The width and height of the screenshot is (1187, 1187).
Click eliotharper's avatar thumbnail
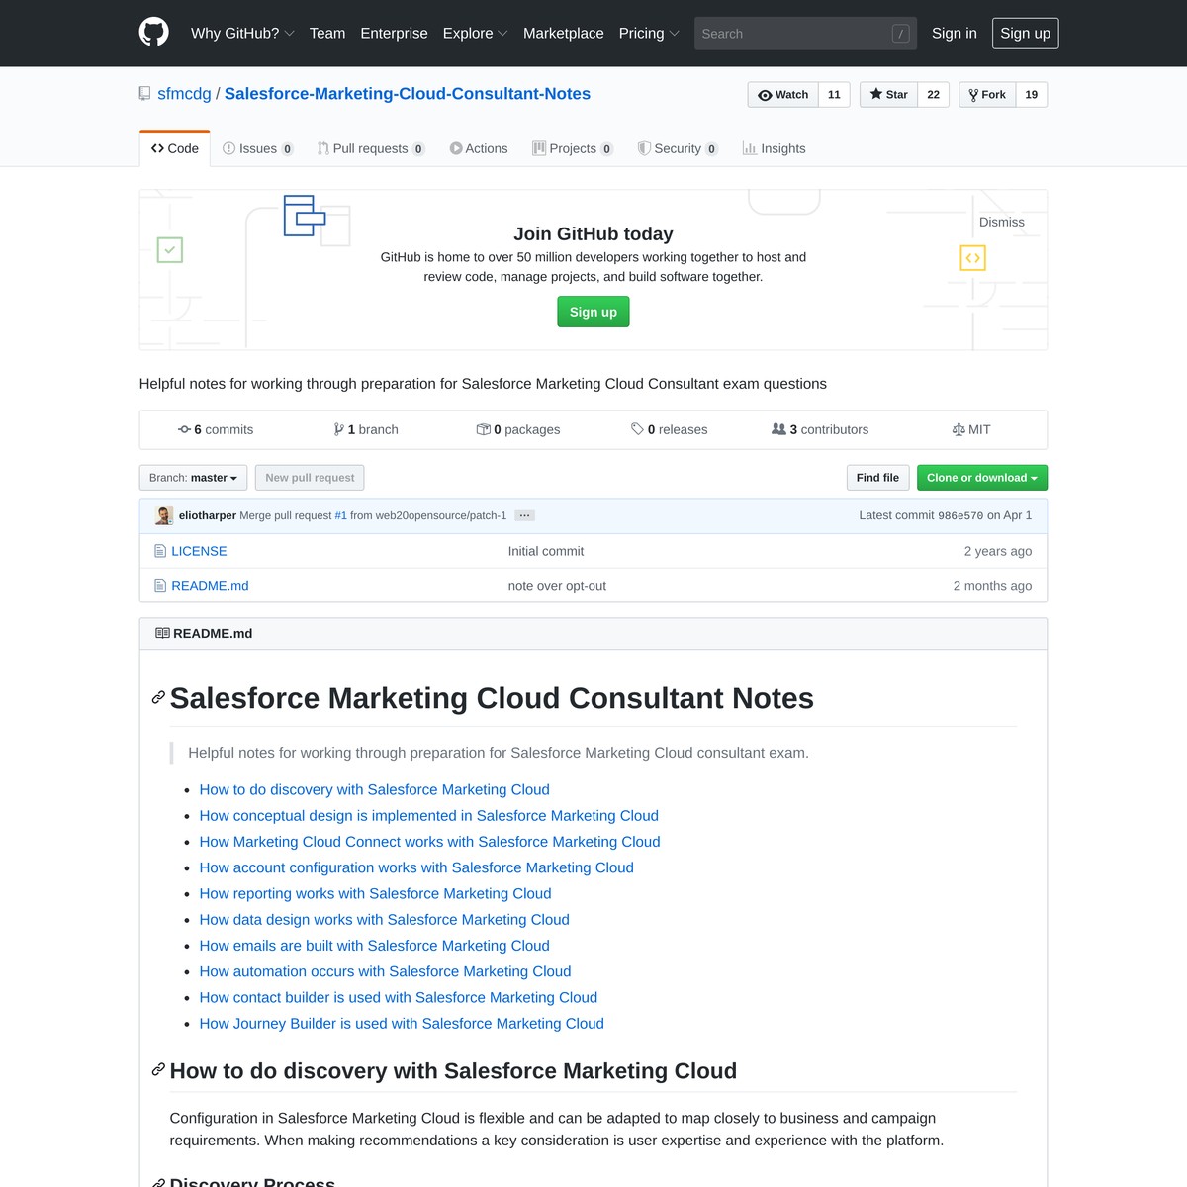coord(164,515)
